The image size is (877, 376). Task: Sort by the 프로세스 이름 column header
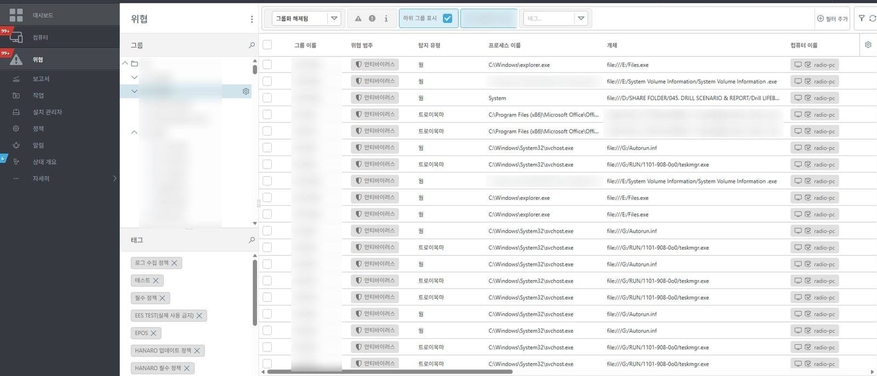pyautogui.click(x=504, y=45)
